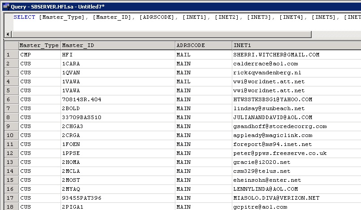Click eheinsohn@enter.net cell

point(296,180)
